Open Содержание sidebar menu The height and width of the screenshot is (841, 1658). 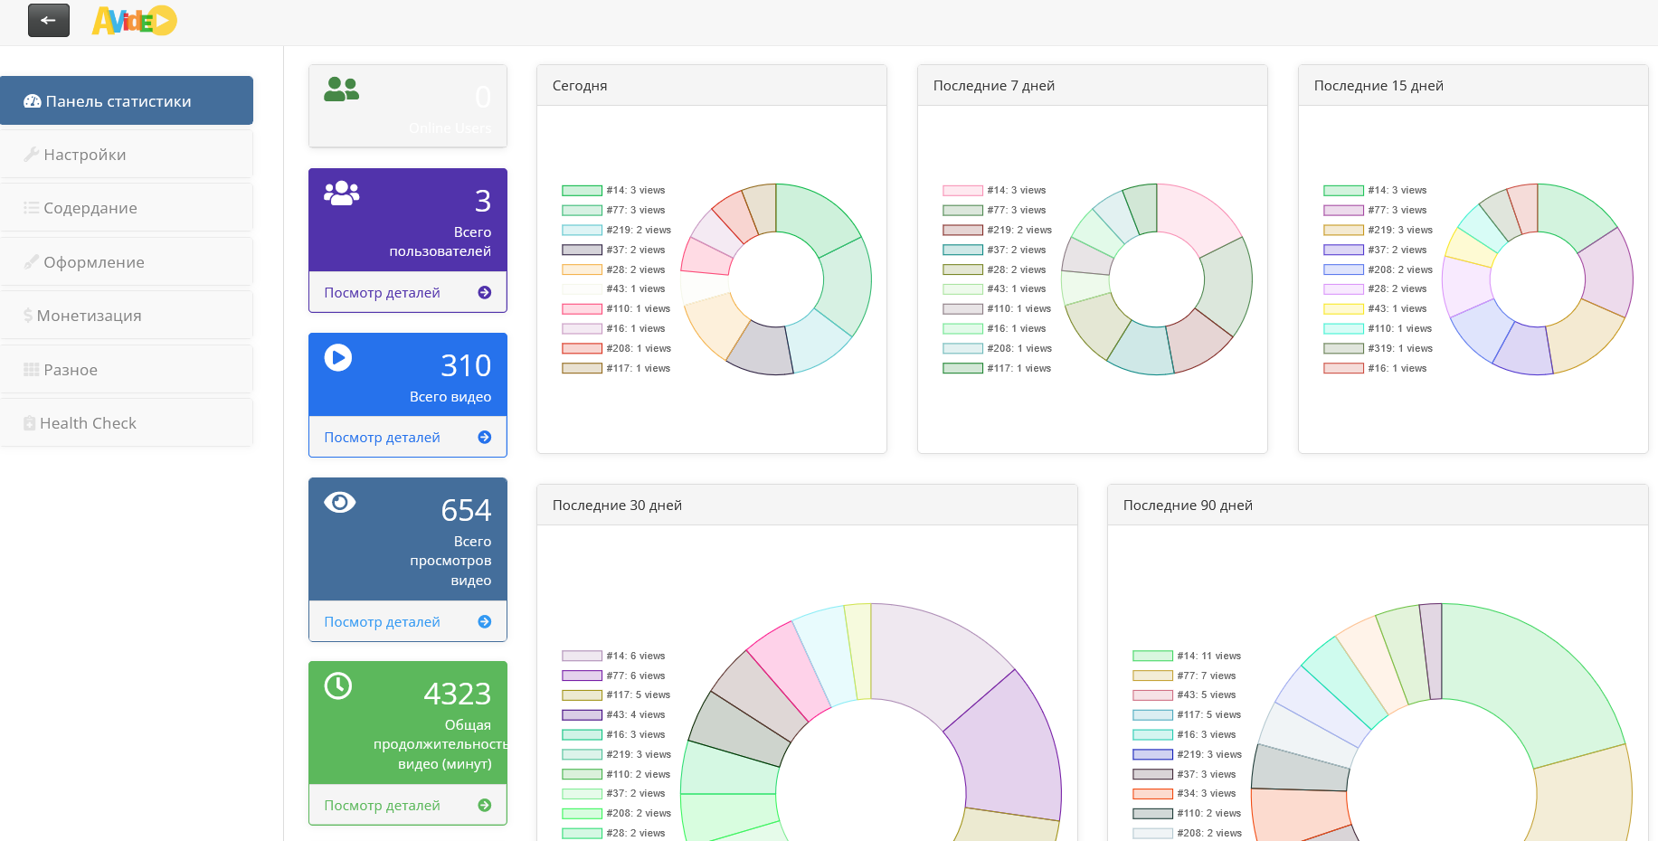pos(127,208)
